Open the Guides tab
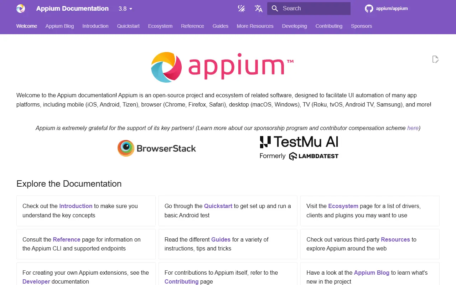Image resolution: width=456 pixels, height=285 pixels. pos(221,26)
